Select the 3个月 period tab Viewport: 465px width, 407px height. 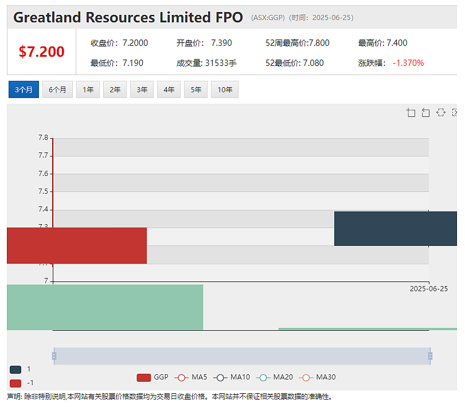tap(24, 89)
